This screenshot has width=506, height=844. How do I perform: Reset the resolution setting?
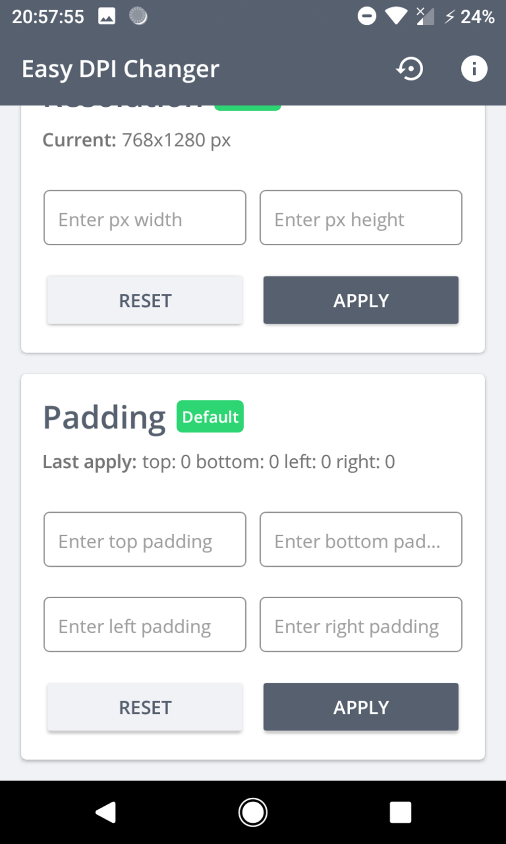[x=145, y=300]
